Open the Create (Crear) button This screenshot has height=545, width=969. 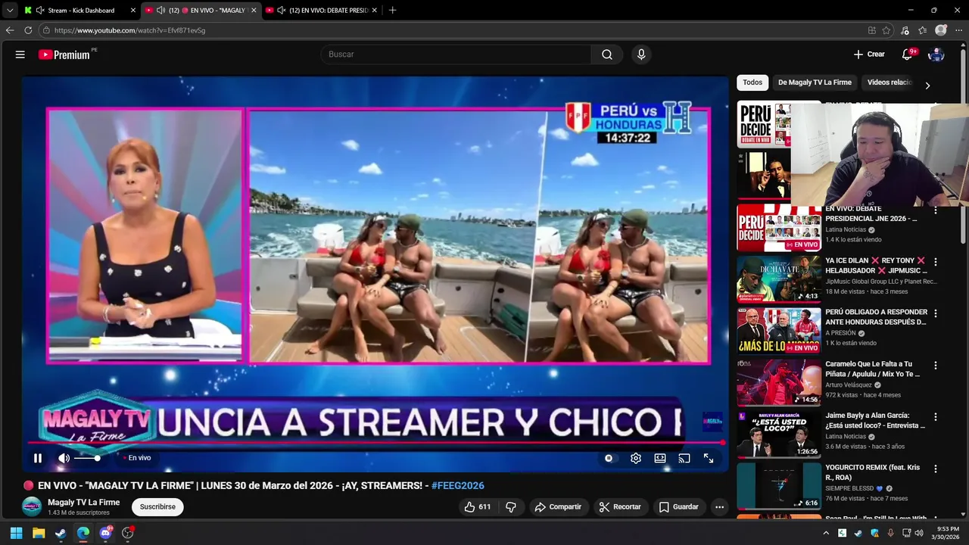869,54
